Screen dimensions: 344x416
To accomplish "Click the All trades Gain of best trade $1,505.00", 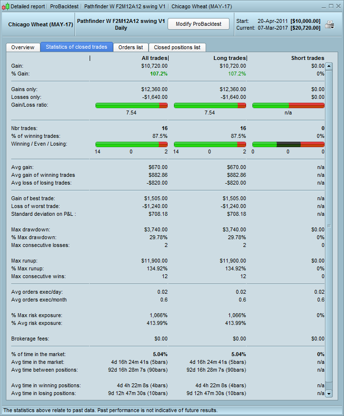I will [156, 198].
